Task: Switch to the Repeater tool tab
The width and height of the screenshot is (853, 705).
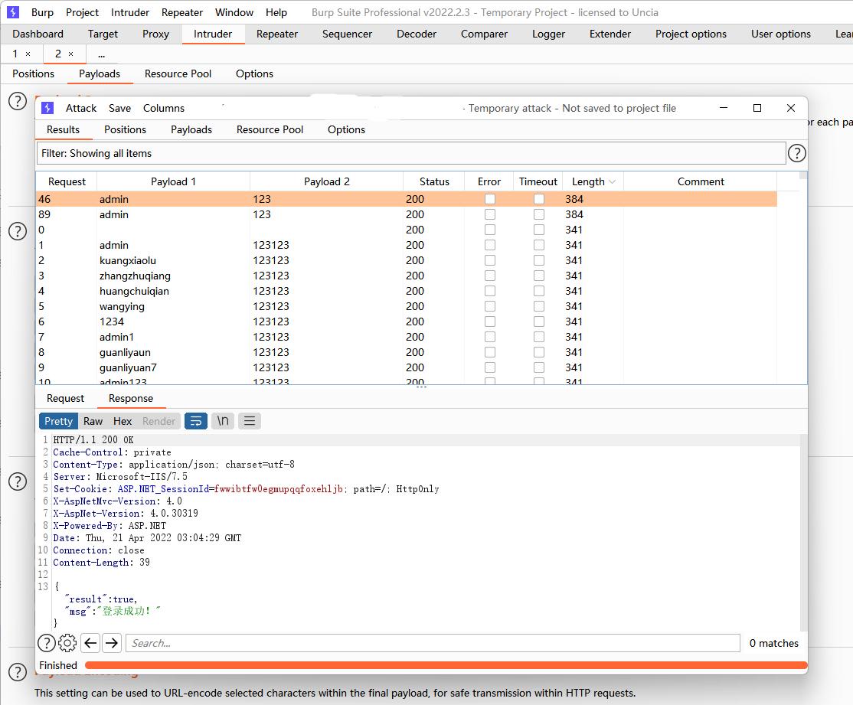Action: coord(277,34)
